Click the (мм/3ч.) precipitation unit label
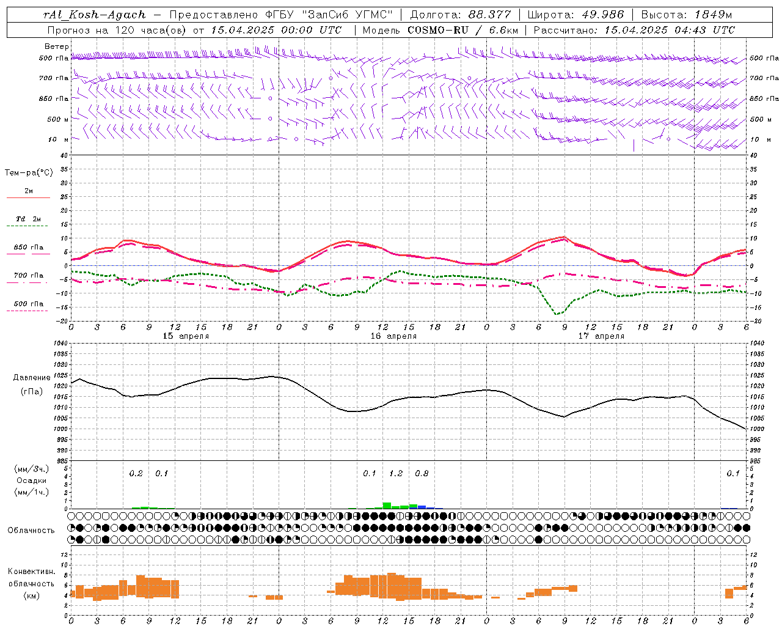782x626 pixels. click(32, 469)
